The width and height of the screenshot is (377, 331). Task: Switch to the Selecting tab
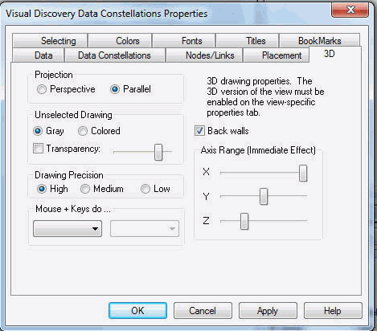50,41
